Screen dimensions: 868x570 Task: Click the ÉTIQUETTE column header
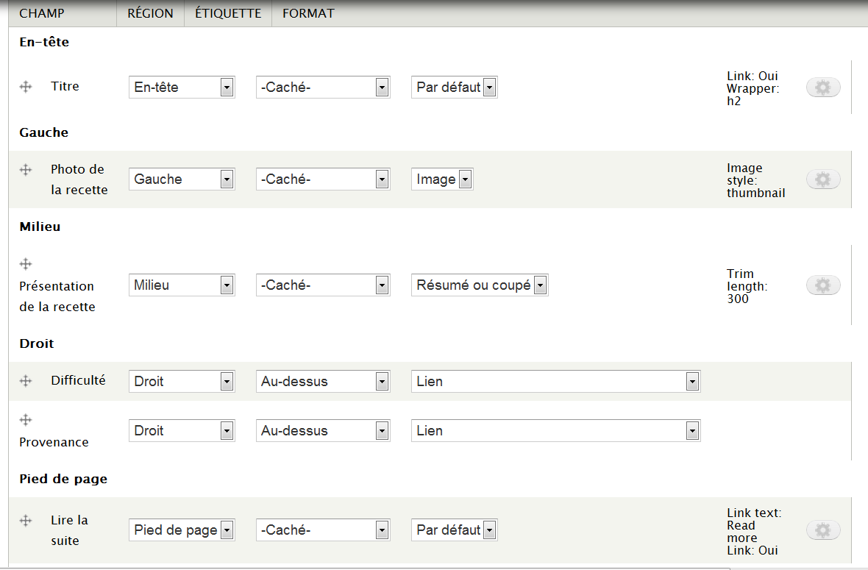point(228,13)
